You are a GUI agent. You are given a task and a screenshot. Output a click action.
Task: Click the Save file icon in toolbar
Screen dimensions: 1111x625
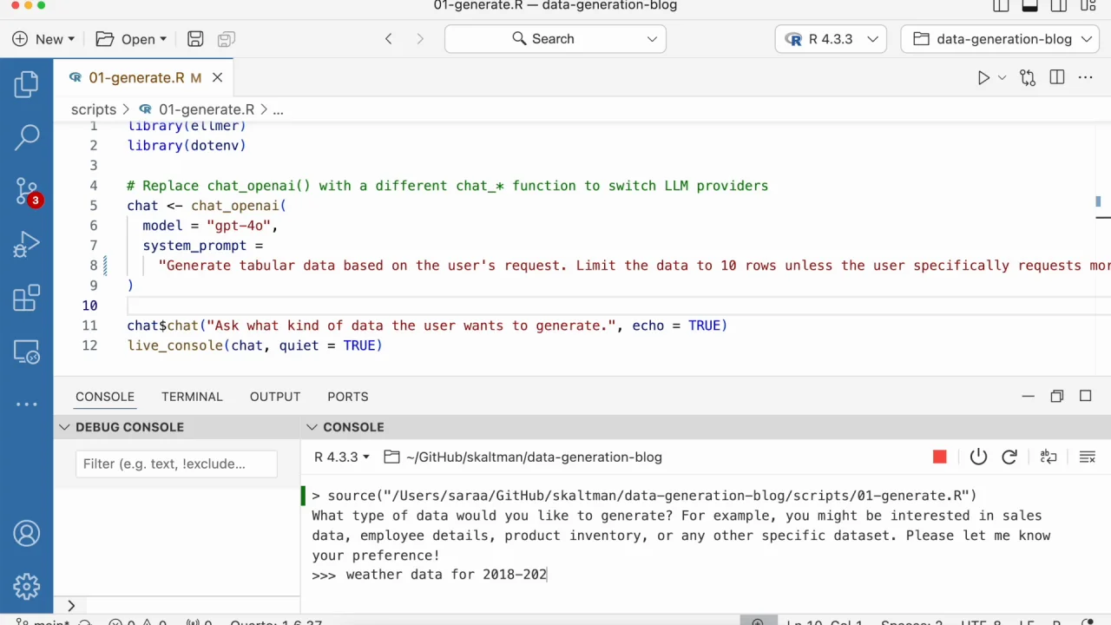(x=195, y=39)
